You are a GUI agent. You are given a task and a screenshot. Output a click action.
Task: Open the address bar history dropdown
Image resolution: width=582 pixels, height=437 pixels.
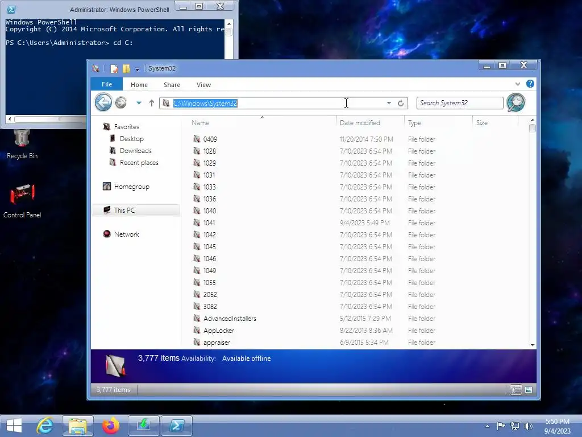coord(389,103)
